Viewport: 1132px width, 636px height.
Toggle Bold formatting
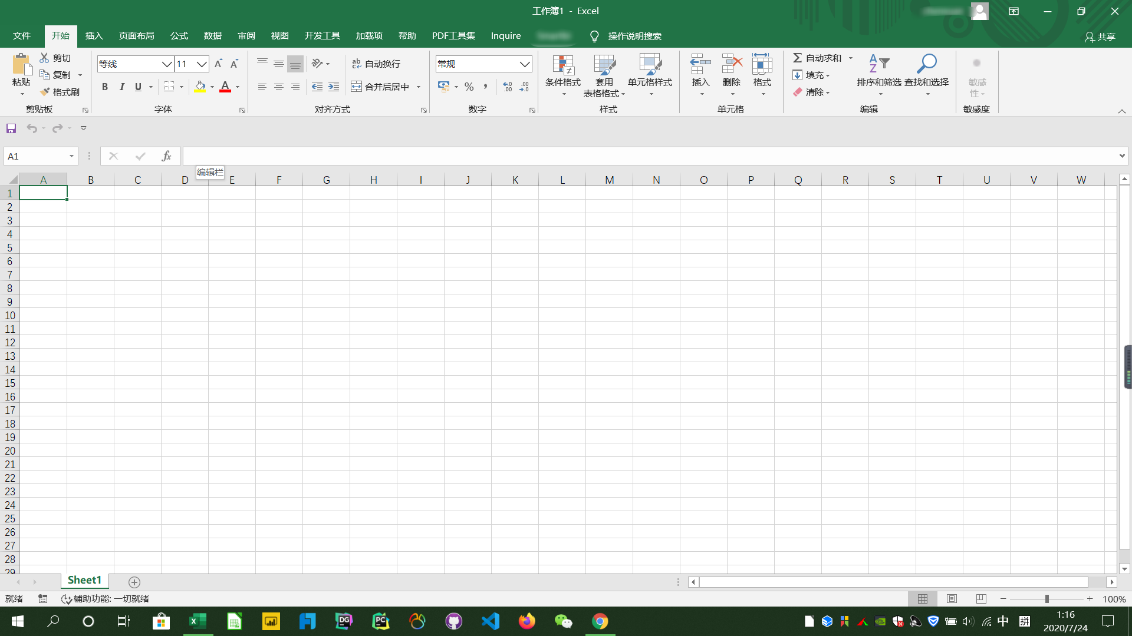point(104,87)
